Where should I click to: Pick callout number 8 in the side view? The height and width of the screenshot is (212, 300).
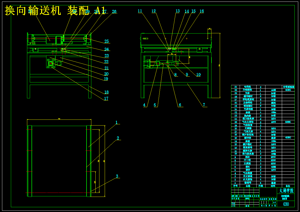click(x=175, y=75)
